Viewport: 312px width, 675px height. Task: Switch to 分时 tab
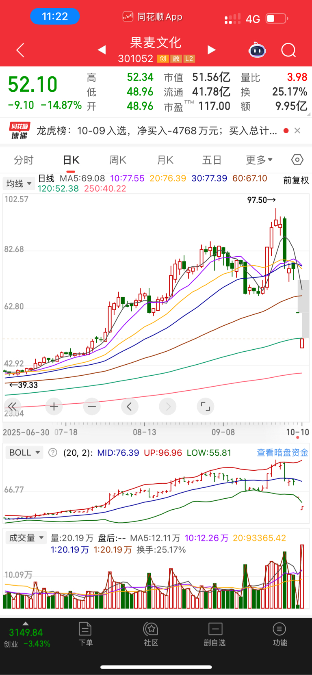click(x=24, y=160)
